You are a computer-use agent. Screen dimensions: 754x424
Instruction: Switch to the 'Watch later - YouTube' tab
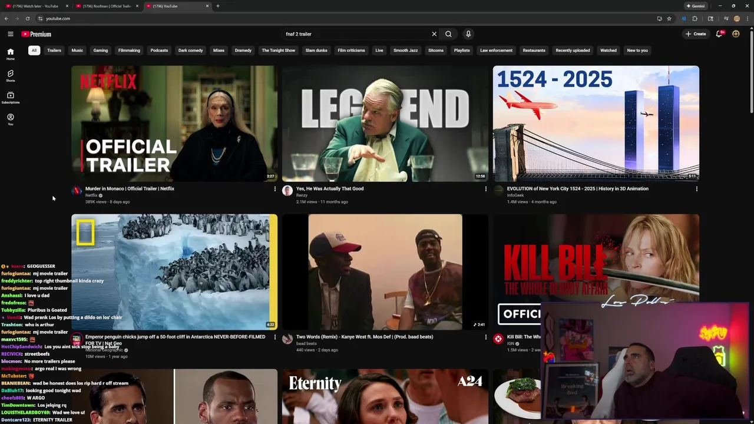point(35,6)
